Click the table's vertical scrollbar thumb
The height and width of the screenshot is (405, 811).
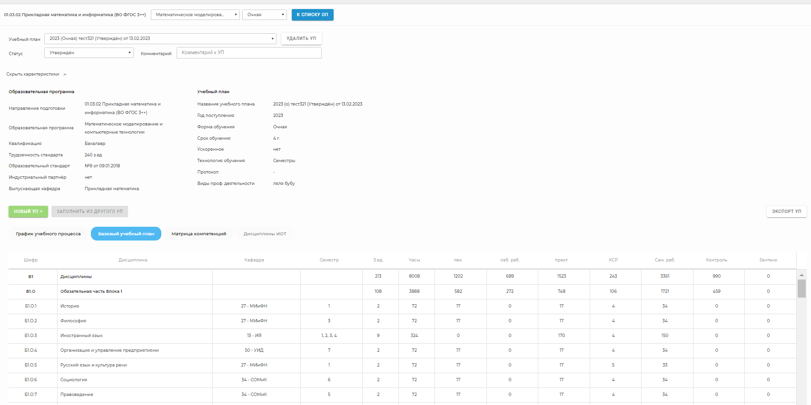[x=801, y=289]
